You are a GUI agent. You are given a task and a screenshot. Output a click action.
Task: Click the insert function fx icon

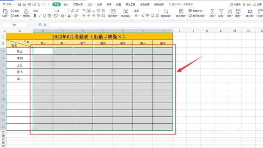pos(45,25)
